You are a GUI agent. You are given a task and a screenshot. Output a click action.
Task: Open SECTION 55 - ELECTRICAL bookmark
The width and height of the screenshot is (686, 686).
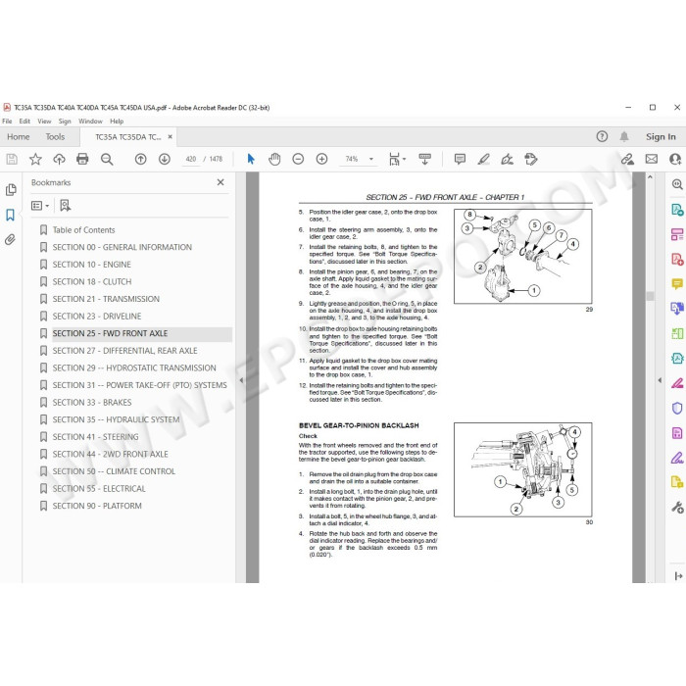point(99,489)
